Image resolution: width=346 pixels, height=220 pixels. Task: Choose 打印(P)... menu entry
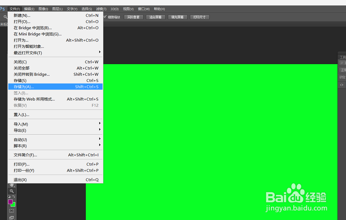coord(55,164)
